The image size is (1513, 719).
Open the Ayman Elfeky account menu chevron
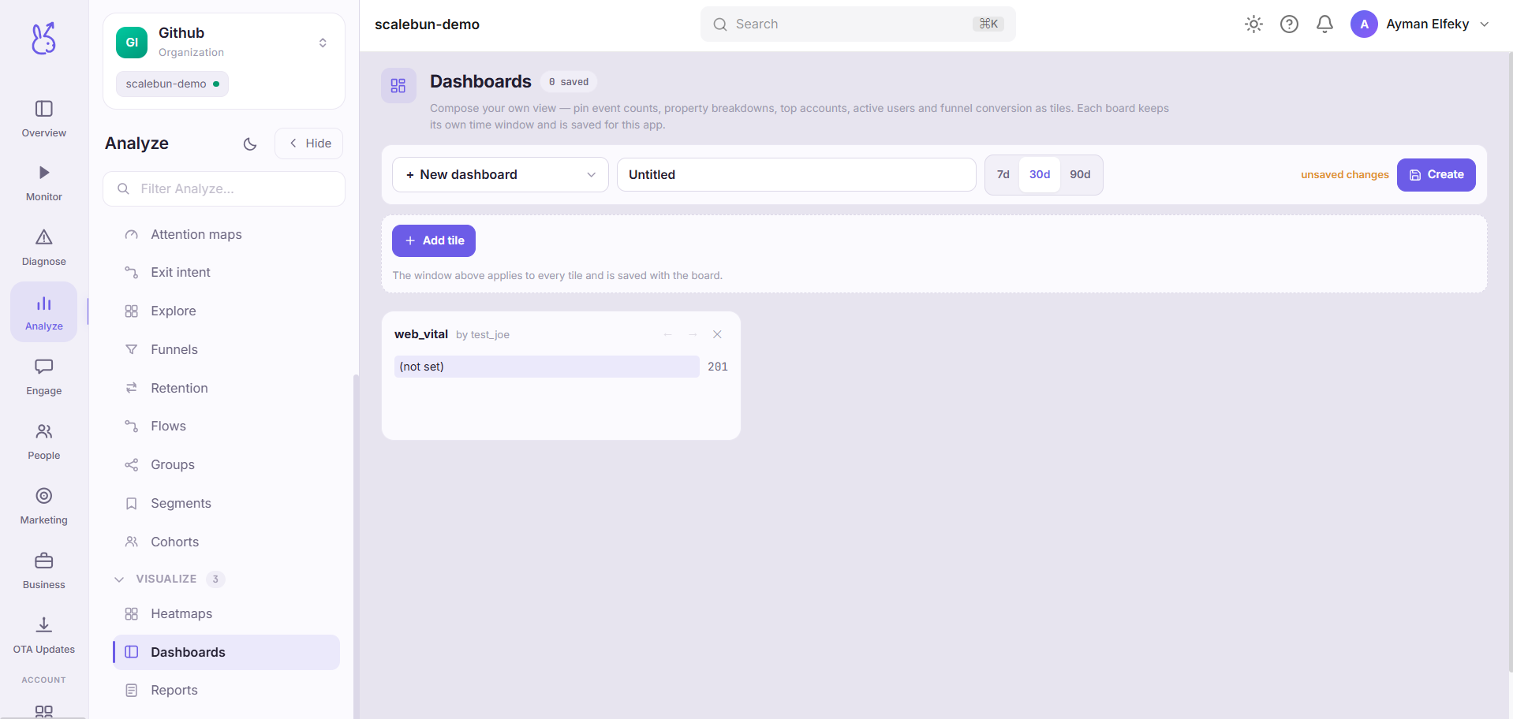pyautogui.click(x=1485, y=24)
